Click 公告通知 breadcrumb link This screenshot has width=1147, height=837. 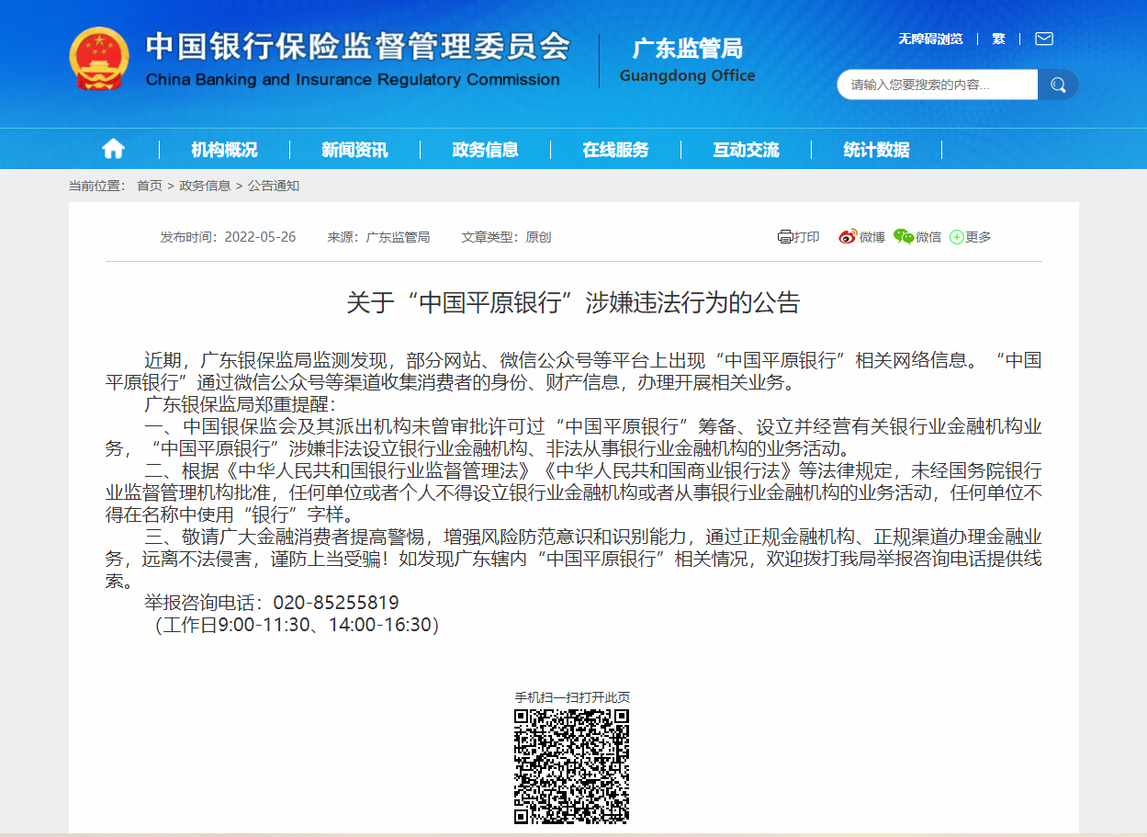(274, 186)
